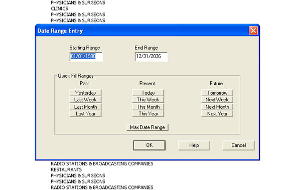
Task: Close the Date Range Entry dialog
Action: pos(253,31)
